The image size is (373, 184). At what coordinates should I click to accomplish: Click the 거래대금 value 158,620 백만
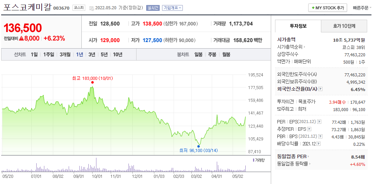[248, 40]
